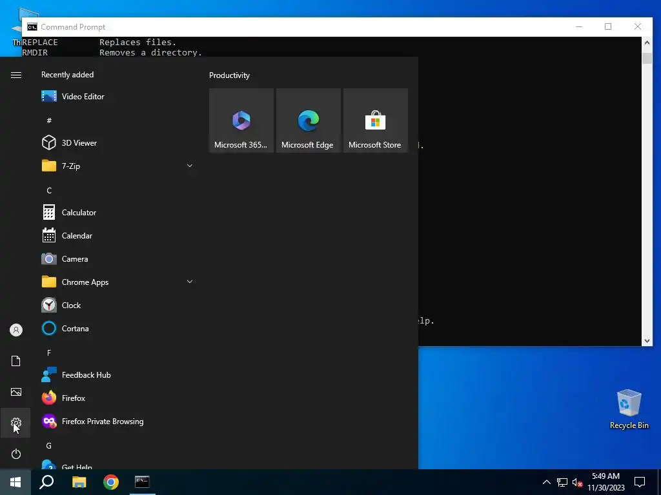
Task: Jump to letter C section header
Action: 49,190
